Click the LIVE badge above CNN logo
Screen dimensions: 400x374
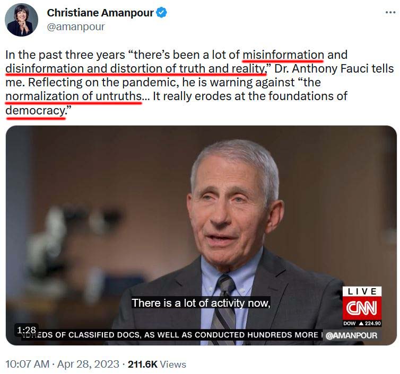tap(362, 291)
